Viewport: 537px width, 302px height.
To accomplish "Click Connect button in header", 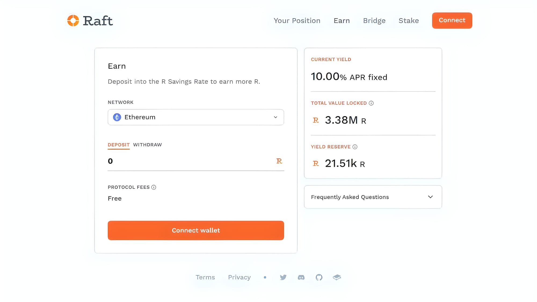I will coord(452,20).
